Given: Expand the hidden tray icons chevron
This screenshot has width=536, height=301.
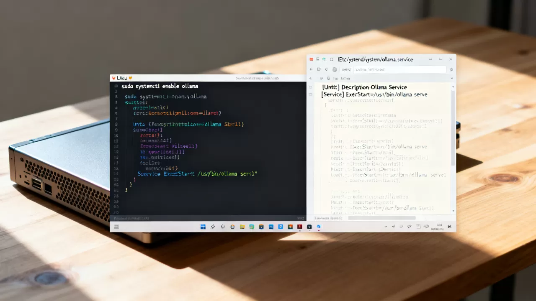Looking at the screenshot, I should [x=386, y=227].
